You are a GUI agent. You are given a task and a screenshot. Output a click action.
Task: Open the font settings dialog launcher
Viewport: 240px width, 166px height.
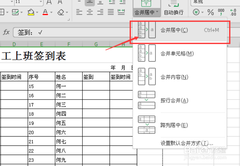coord(69,19)
